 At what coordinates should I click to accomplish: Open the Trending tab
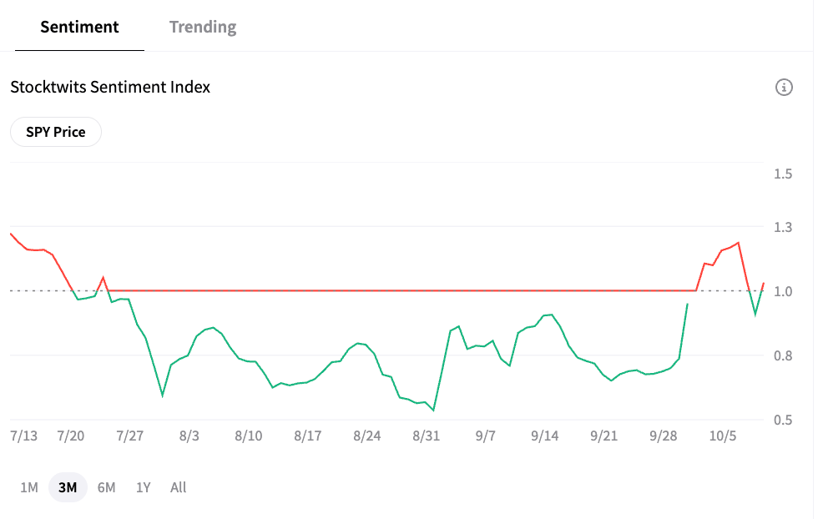pos(203,27)
